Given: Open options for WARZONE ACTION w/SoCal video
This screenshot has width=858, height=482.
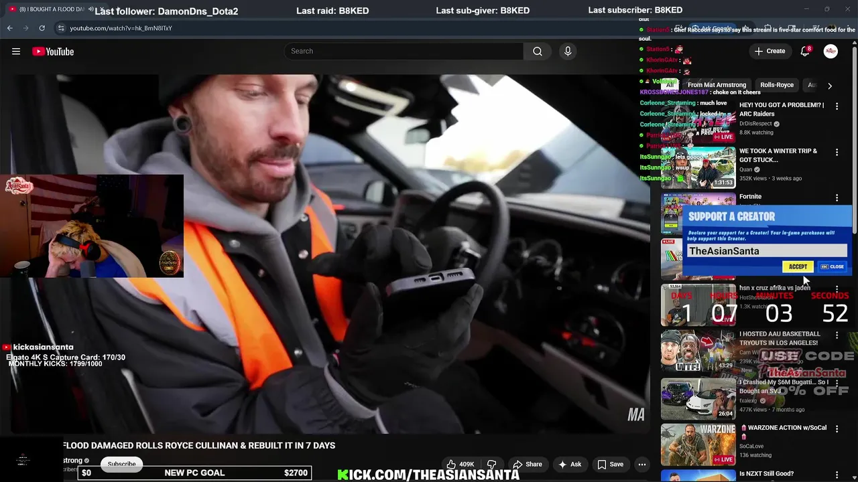Looking at the screenshot, I should (x=837, y=428).
